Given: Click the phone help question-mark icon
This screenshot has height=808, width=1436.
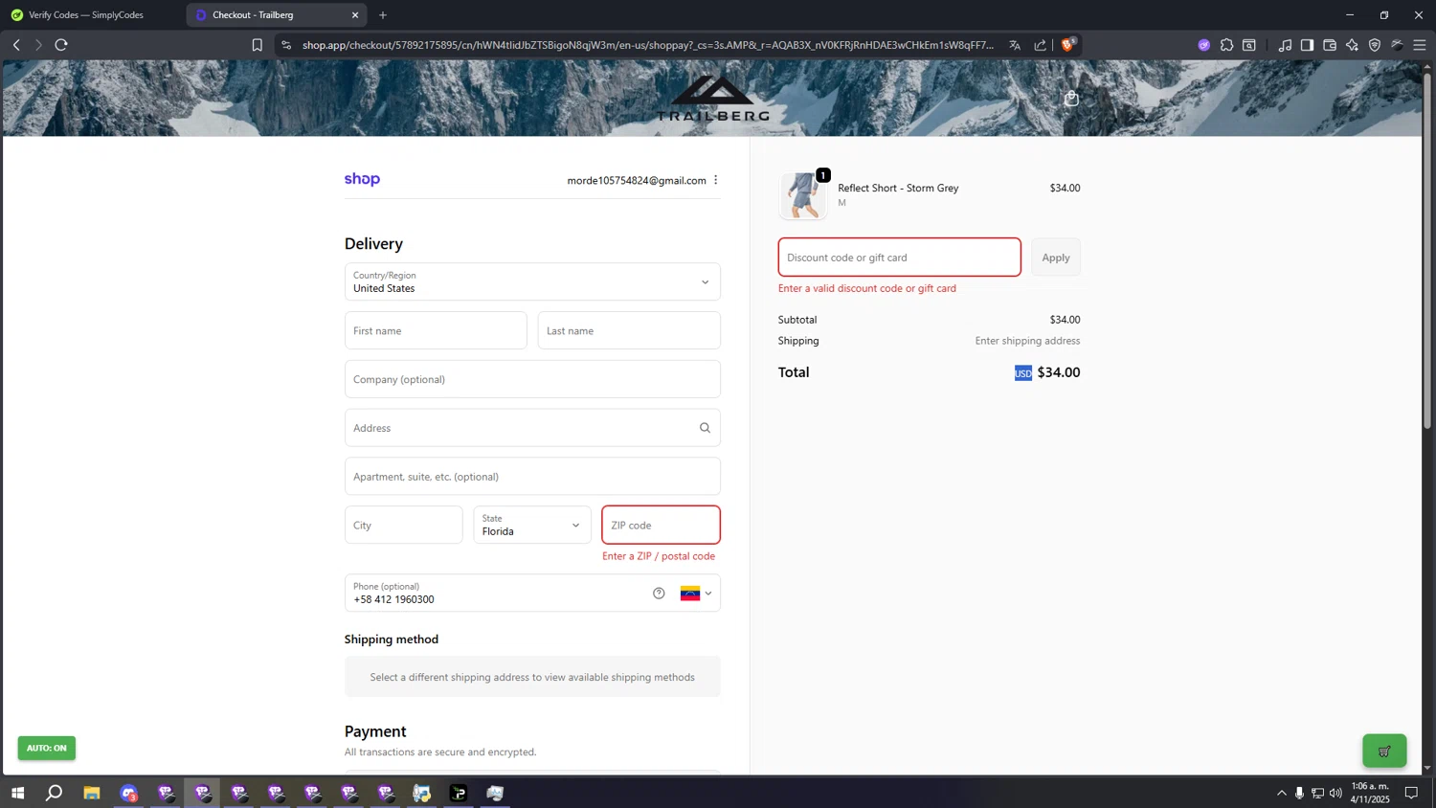Looking at the screenshot, I should click(x=659, y=594).
